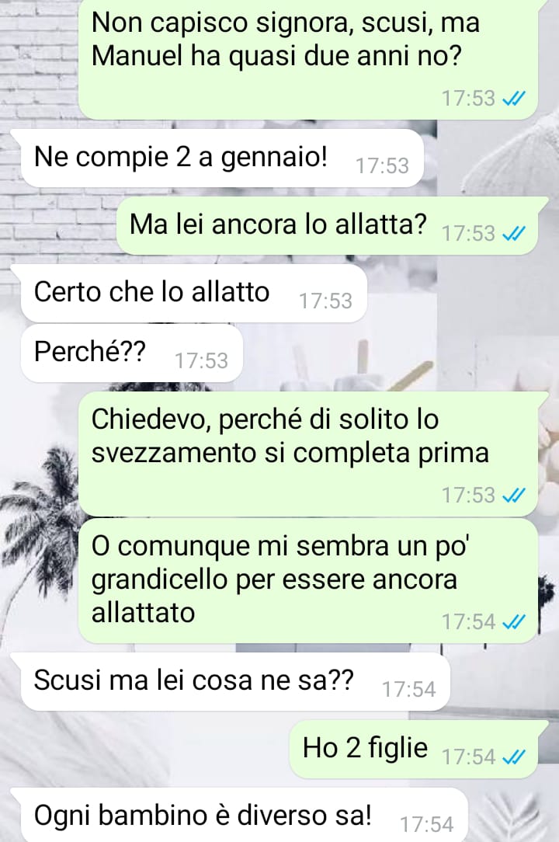Select the message 'Ne compie 2 a gennaio!'
The height and width of the screenshot is (842, 559).
click(x=222, y=158)
